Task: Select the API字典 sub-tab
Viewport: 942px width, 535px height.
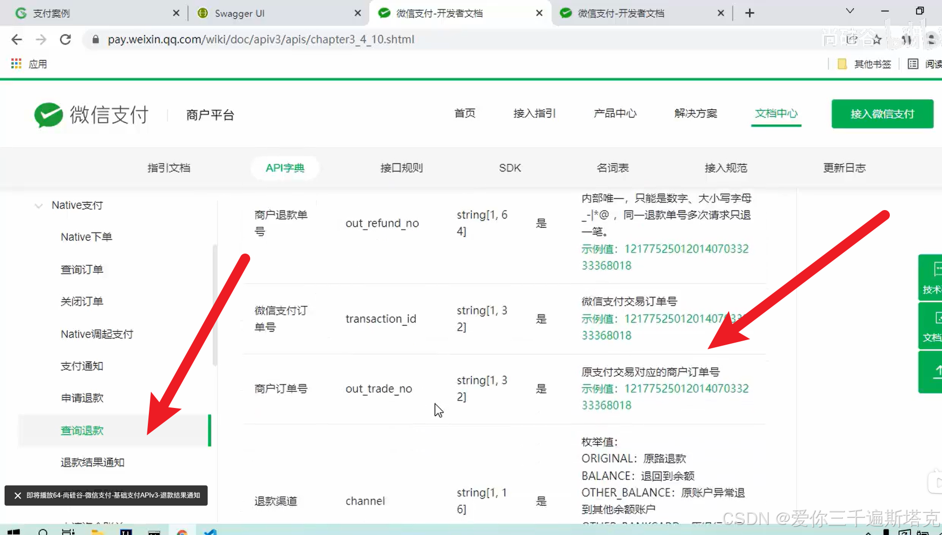Action: point(285,168)
